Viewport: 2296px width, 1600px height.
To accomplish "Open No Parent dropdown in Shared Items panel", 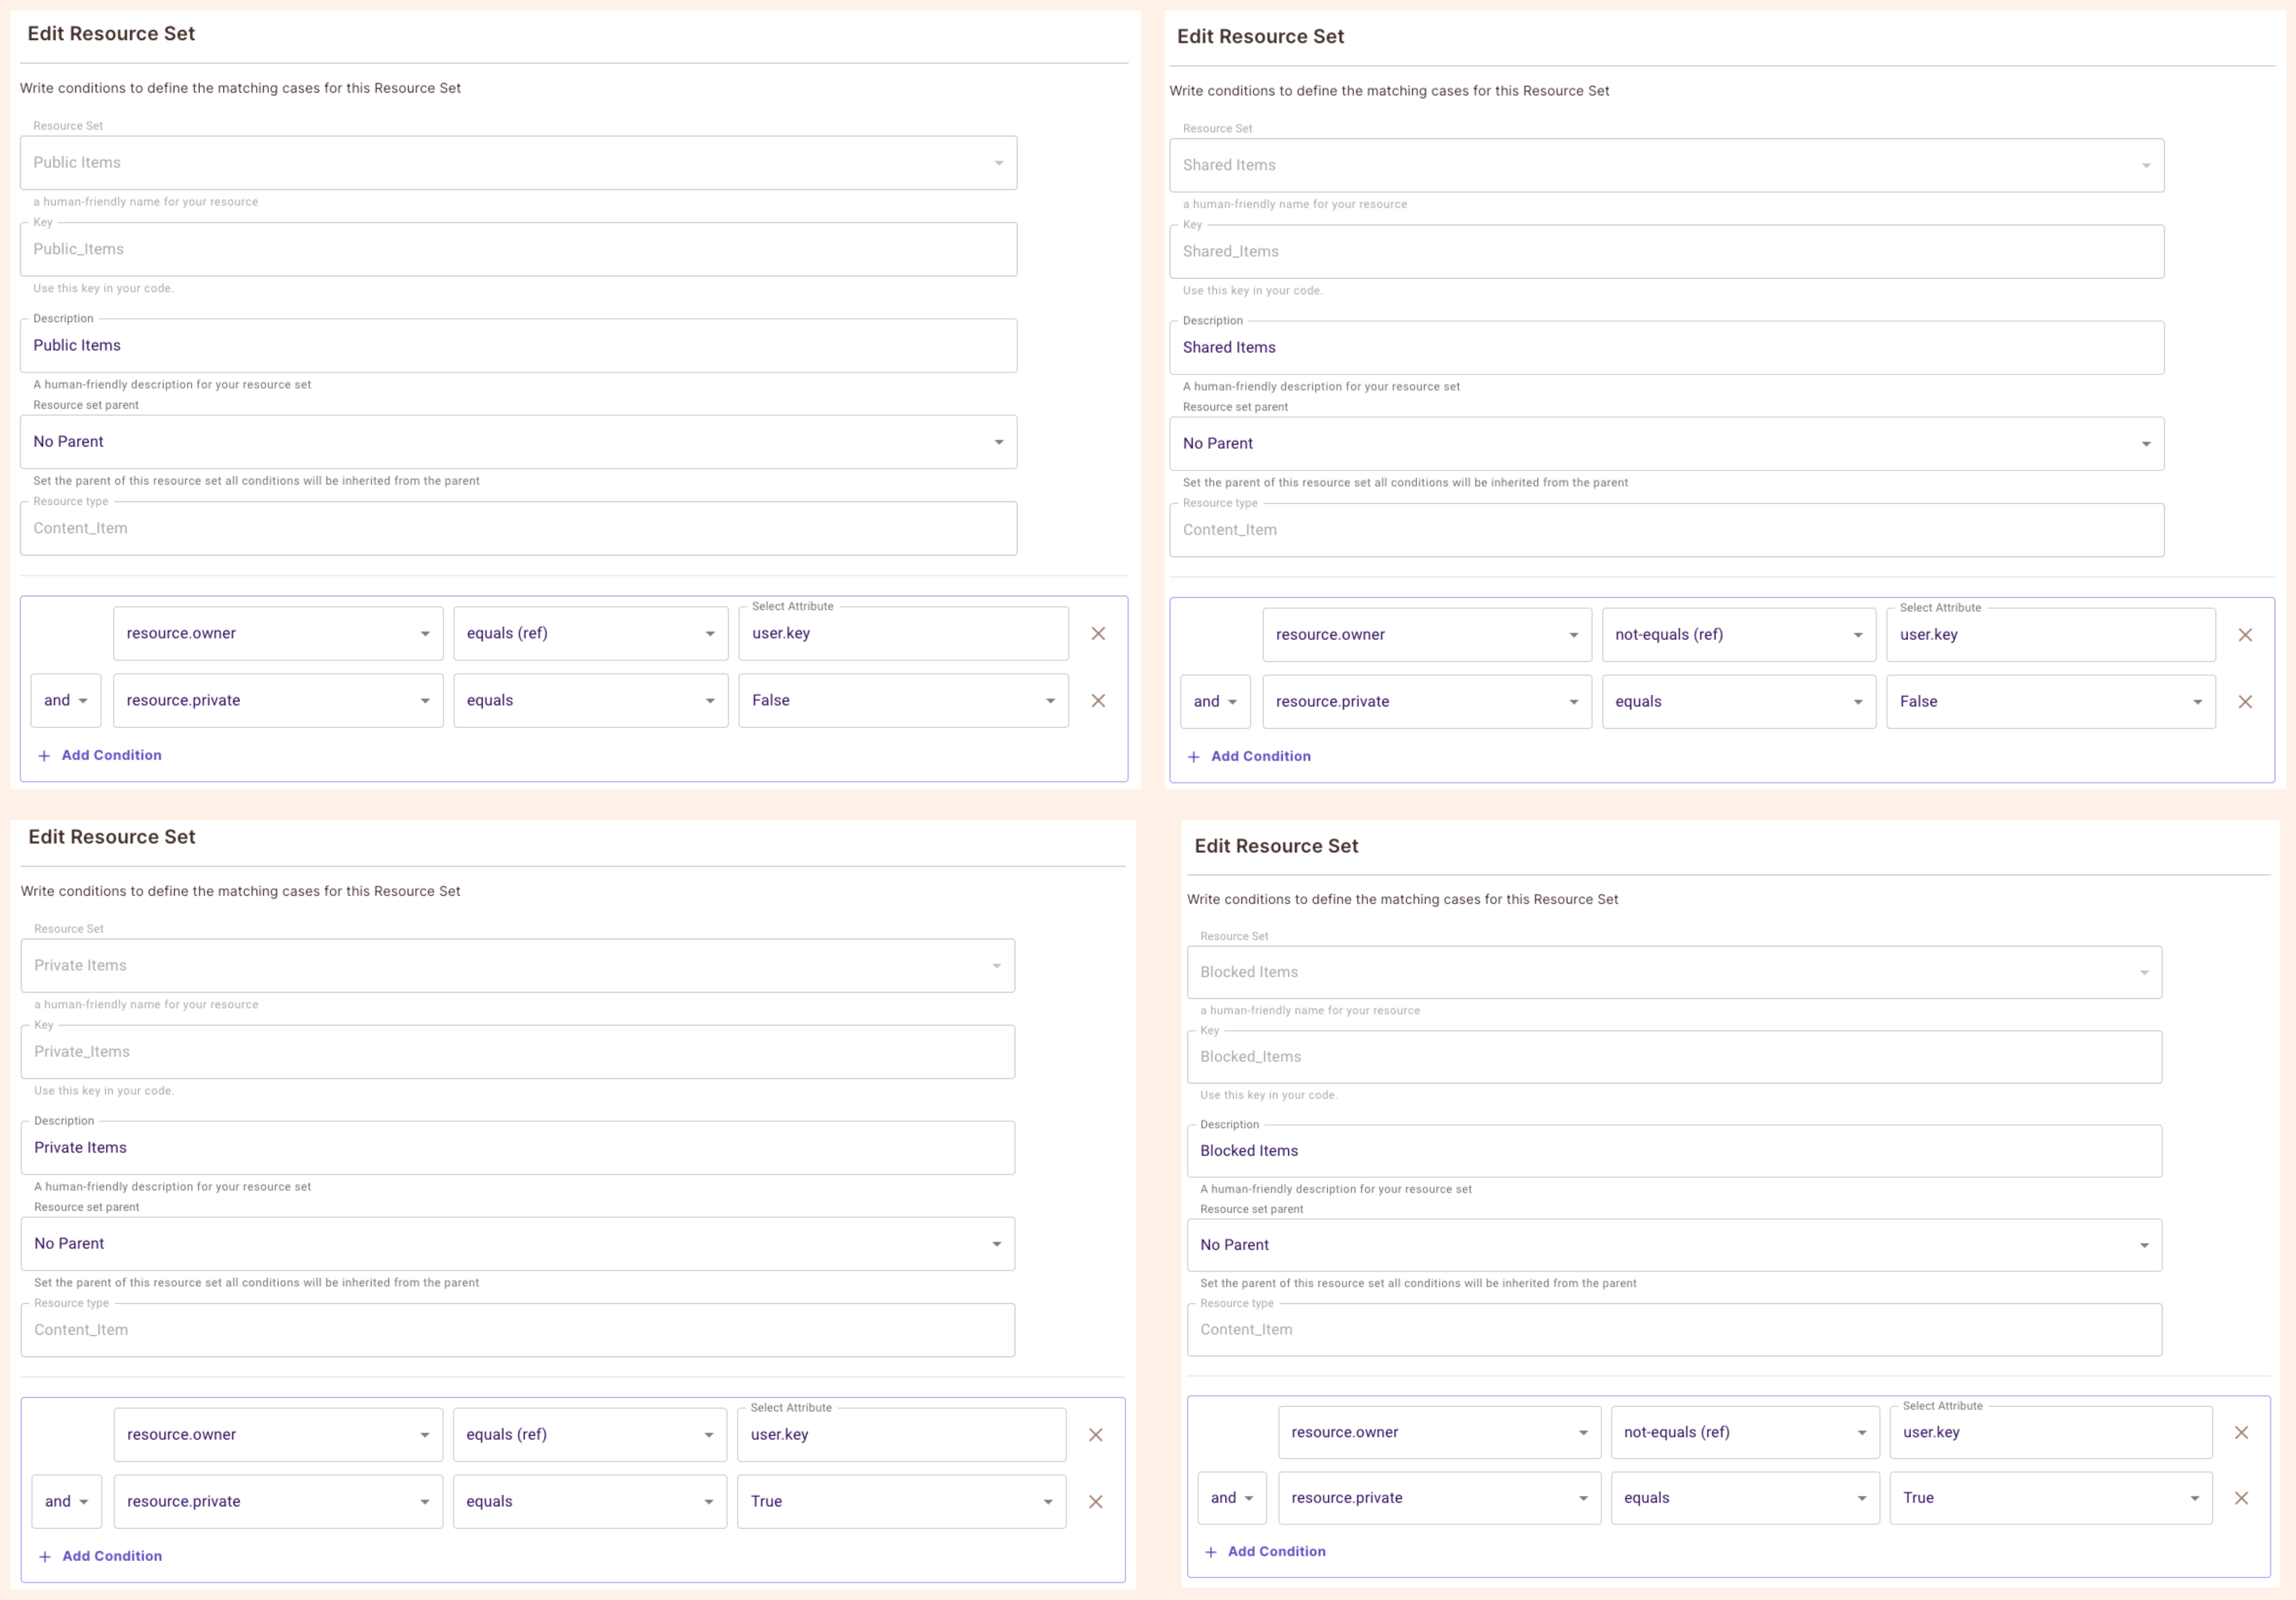I will pyautogui.click(x=1666, y=444).
